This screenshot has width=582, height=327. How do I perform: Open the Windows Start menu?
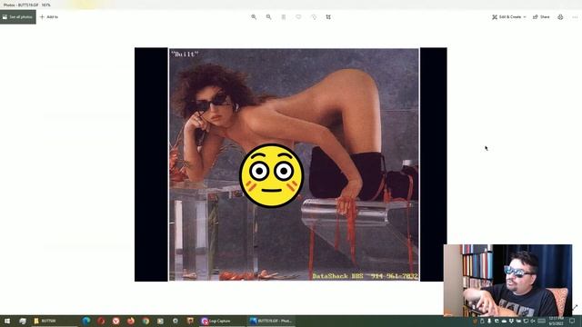pyautogui.click(x=7, y=321)
